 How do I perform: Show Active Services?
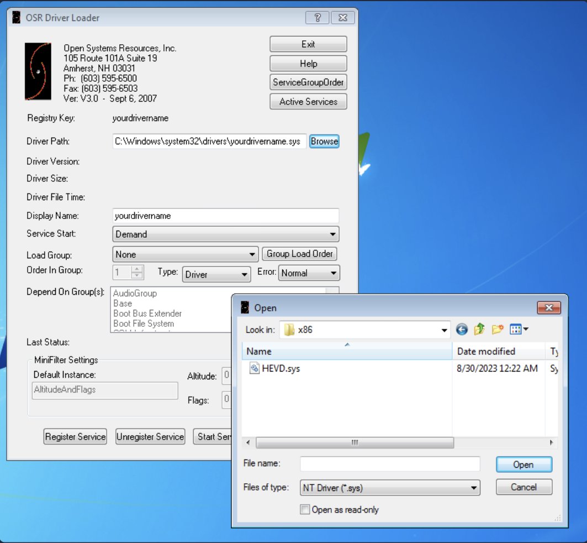click(x=308, y=102)
